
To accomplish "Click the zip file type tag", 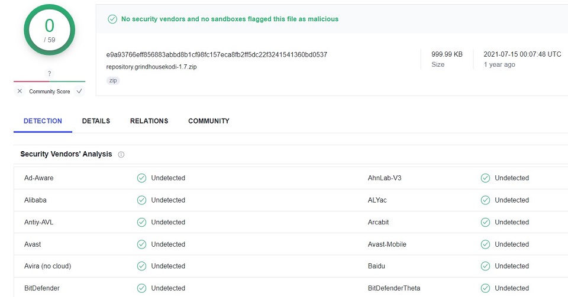I will (x=113, y=80).
